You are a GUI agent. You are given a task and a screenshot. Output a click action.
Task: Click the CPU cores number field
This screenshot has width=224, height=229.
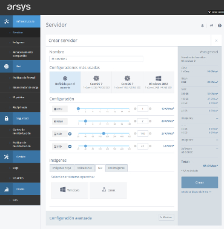(x=143, y=108)
